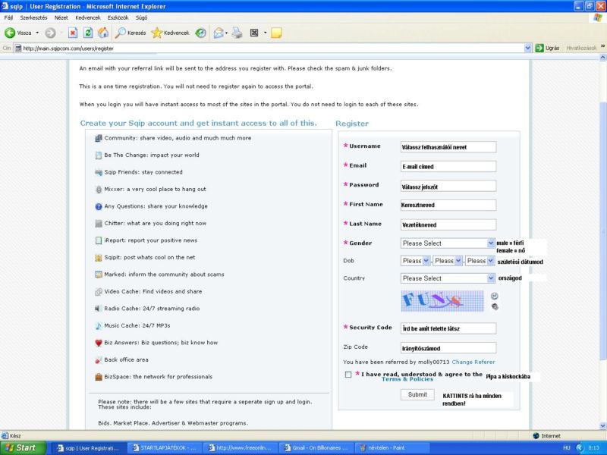This screenshot has height=455, width=607.
Task: Open Keresés search in the toolbar
Action: 131,33
